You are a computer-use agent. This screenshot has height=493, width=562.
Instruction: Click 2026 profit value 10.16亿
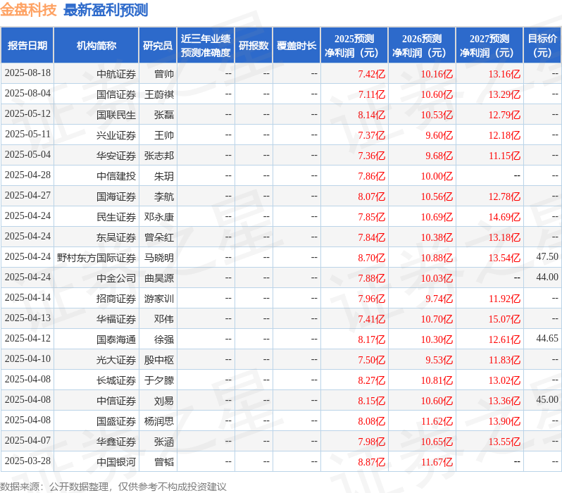click(437, 74)
